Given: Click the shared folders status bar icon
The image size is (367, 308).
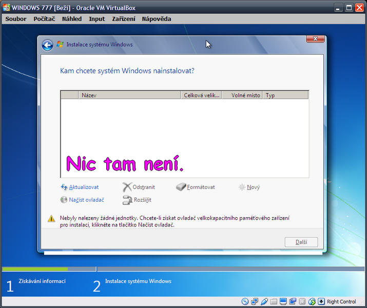Looking at the screenshot, I should (x=274, y=301).
